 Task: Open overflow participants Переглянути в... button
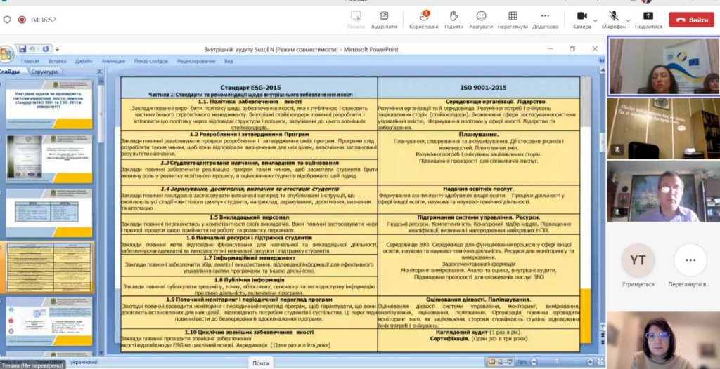pyautogui.click(x=690, y=266)
